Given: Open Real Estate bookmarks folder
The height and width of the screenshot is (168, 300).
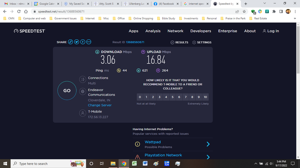Looking at the screenshot, I should click(x=258, y=18).
